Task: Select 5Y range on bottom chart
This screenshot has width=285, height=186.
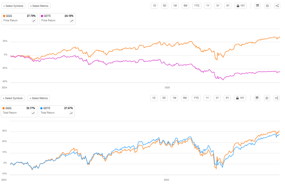Action: (227, 98)
